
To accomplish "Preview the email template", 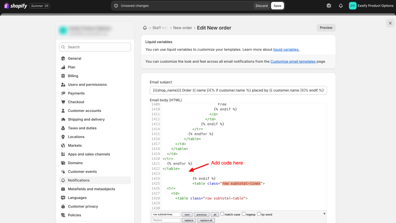I will click(x=326, y=28).
